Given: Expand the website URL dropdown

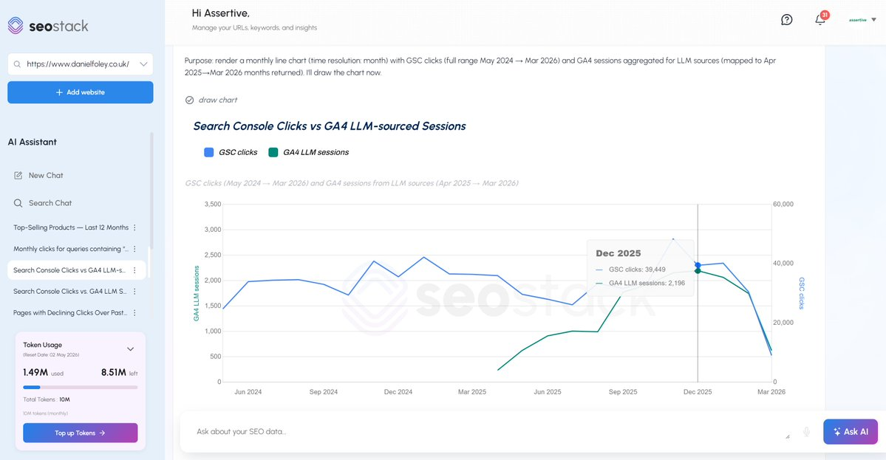Looking at the screenshot, I should pyautogui.click(x=143, y=64).
